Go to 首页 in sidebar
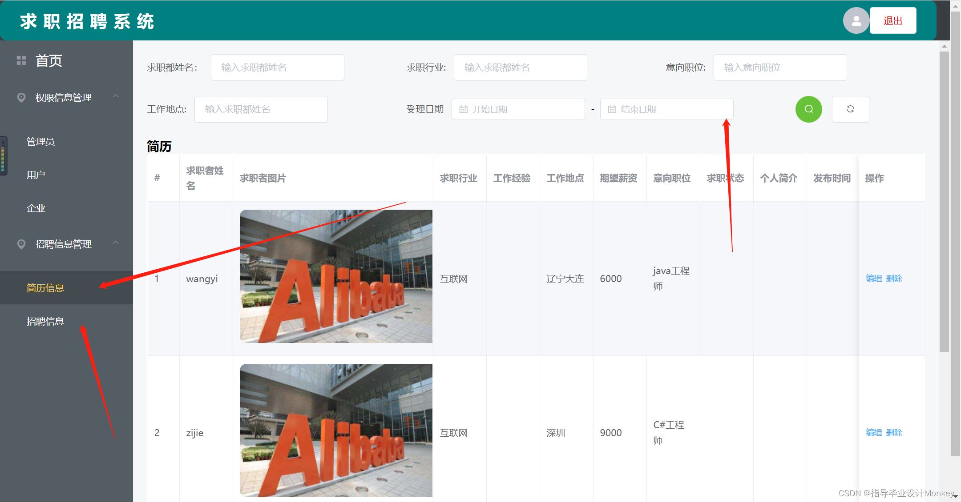Viewport: 961px width, 502px height. [49, 60]
